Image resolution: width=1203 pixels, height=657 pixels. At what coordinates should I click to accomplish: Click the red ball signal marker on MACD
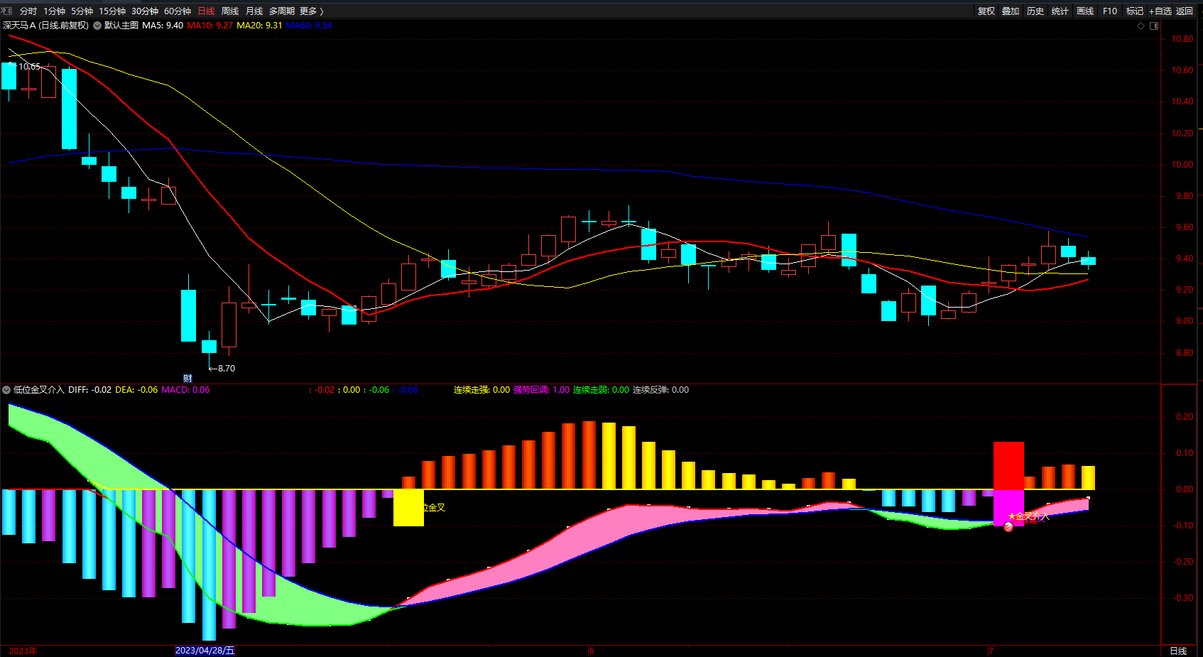1008,526
